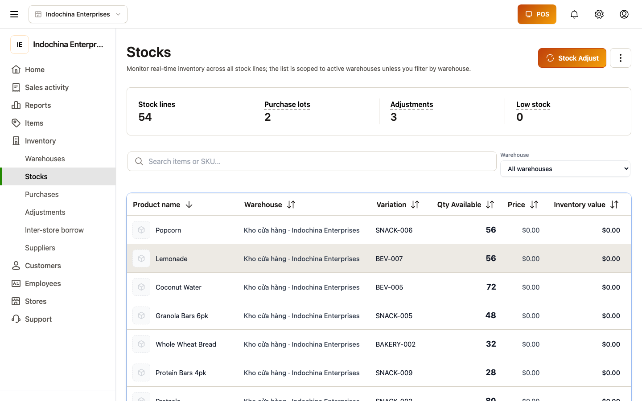Viewport: 642px width, 401px height.
Task: Sort by Qty Available column
Action: click(465, 205)
